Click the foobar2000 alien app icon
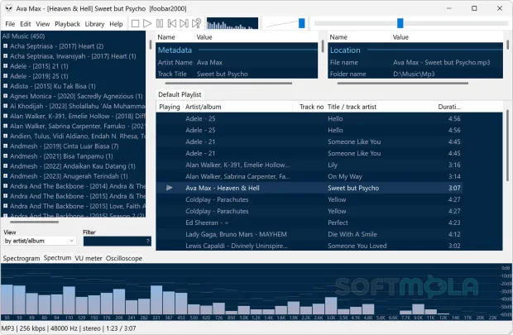Screen dimensions: 513x335 [x=9, y=8]
